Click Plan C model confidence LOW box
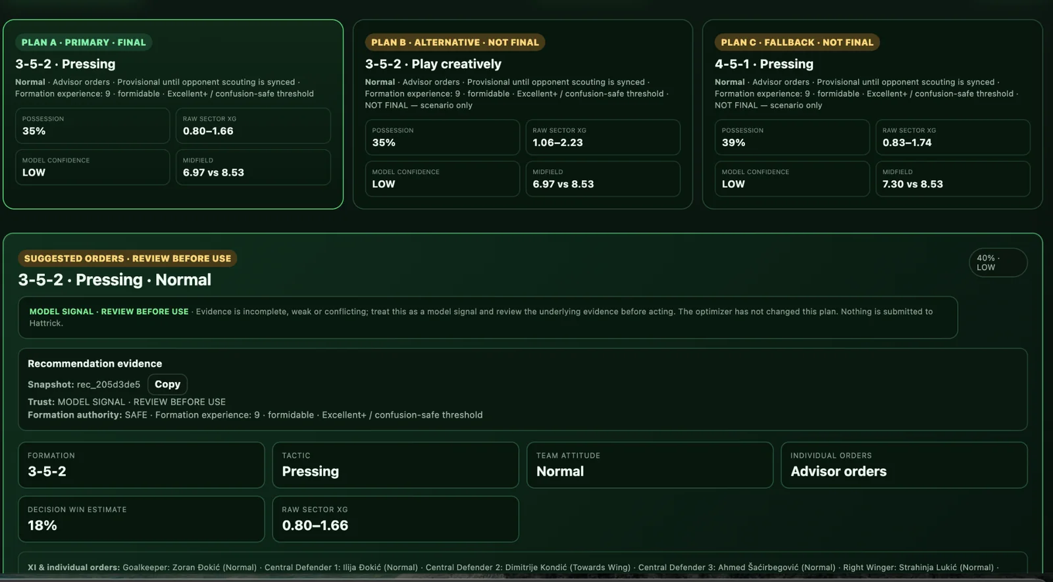This screenshot has height=582, width=1053. tap(792, 179)
